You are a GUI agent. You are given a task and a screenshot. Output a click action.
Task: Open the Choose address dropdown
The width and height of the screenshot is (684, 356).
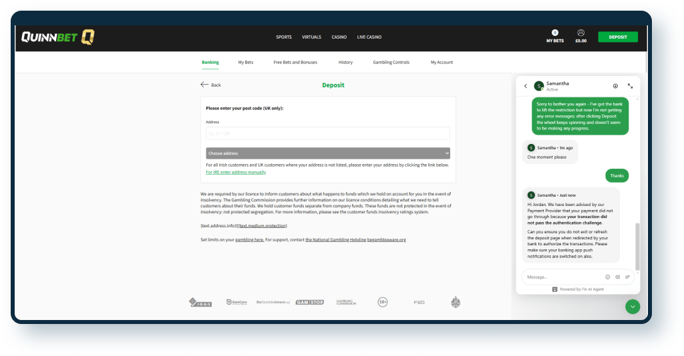[327, 153]
